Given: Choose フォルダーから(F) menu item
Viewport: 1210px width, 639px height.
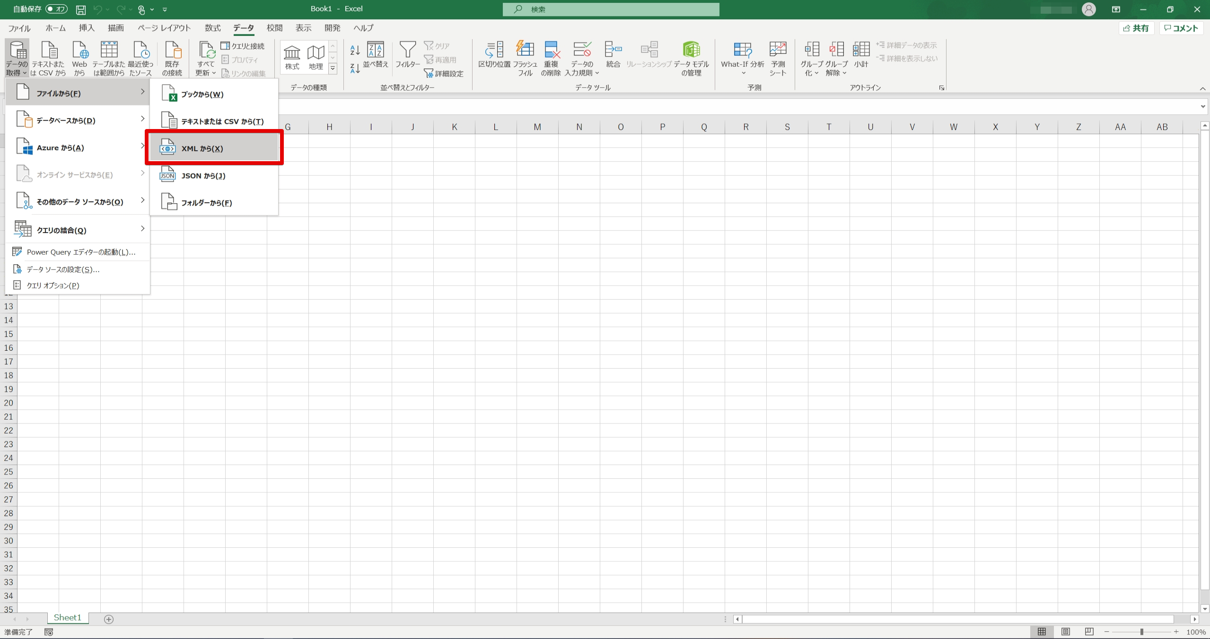Looking at the screenshot, I should point(214,202).
